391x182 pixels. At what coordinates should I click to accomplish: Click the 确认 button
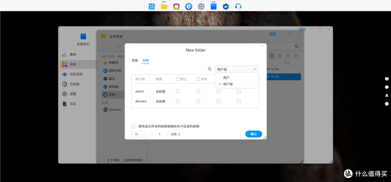(x=253, y=134)
